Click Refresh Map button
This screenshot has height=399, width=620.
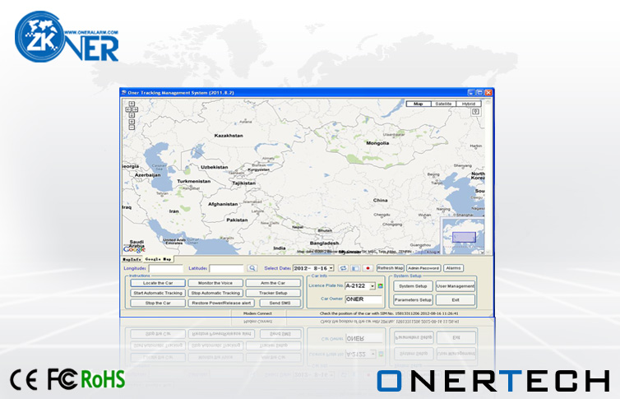click(x=391, y=268)
